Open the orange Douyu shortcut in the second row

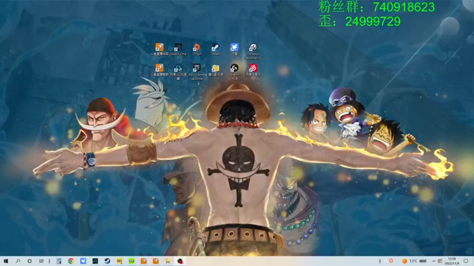coord(159,70)
